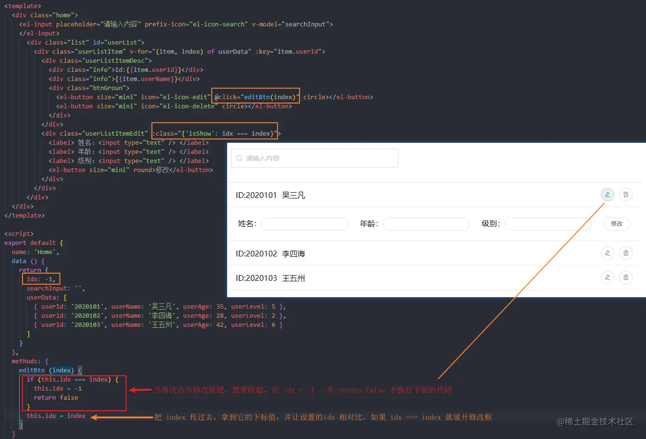Viewport: 646px width, 439px height.
Task: Select the ID:2020102 李四海 text
Action: tap(270, 254)
